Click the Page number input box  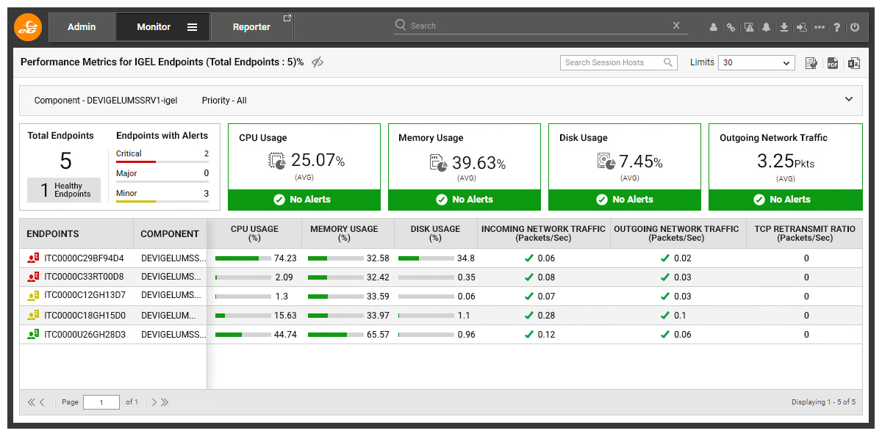(101, 402)
